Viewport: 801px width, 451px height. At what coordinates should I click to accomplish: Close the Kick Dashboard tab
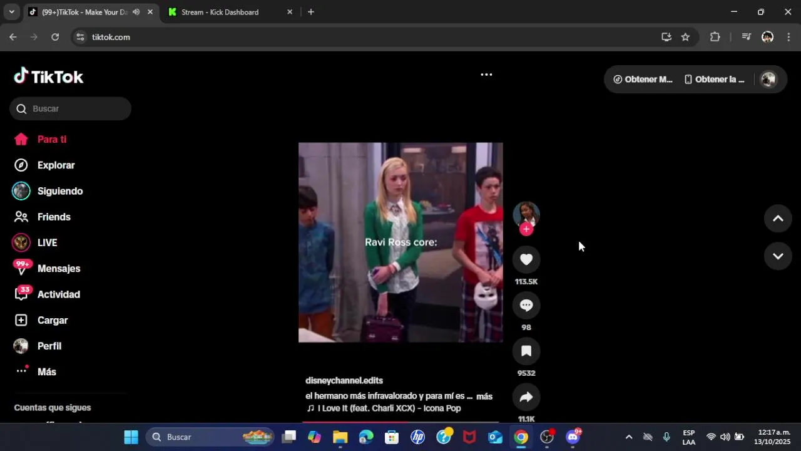coord(289,12)
